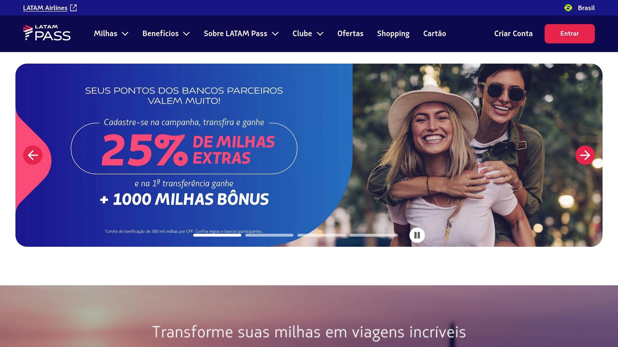Go to previous banner with left arrow
618x347 pixels.
point(33,155)
